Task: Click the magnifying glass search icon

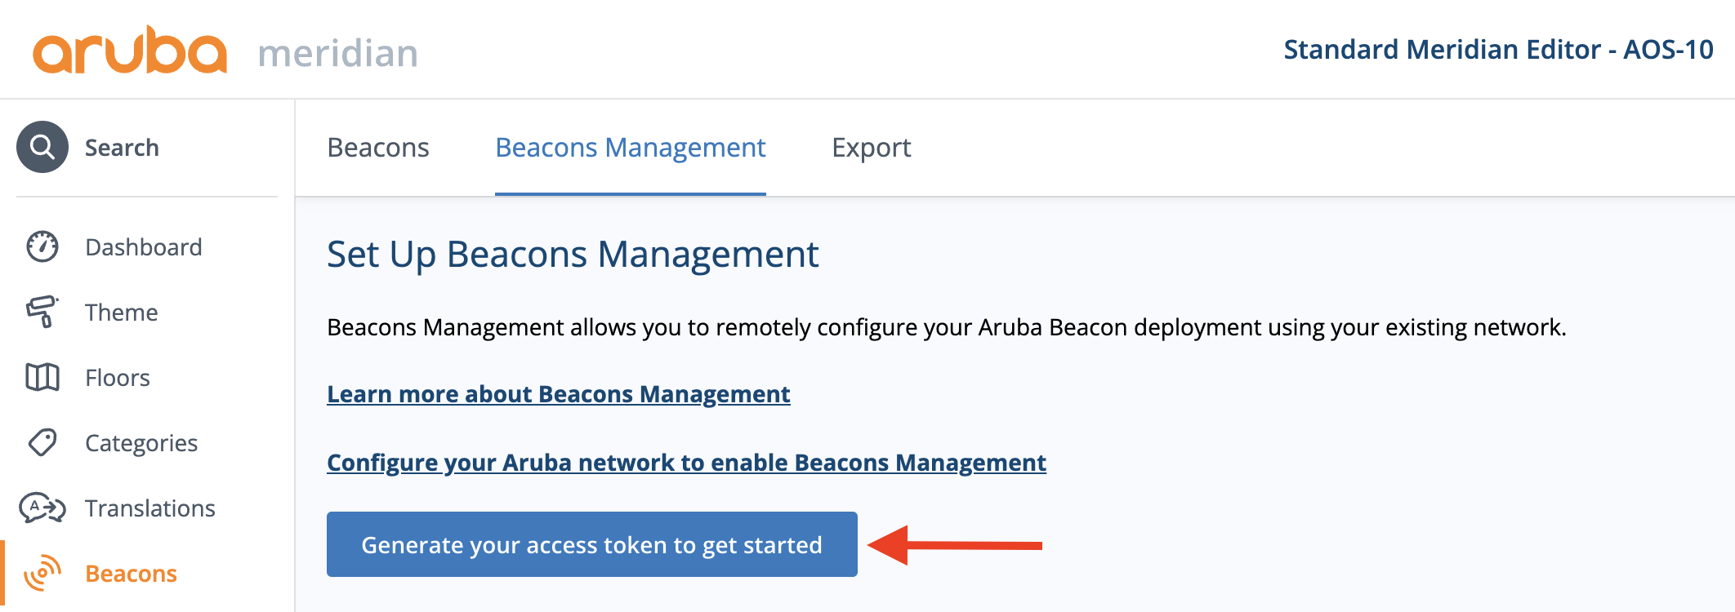Action: 42,147
